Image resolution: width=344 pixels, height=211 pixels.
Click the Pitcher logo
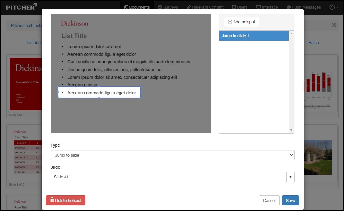click(x=21, y=7)
